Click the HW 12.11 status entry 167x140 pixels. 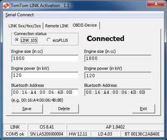click(78, 134)
